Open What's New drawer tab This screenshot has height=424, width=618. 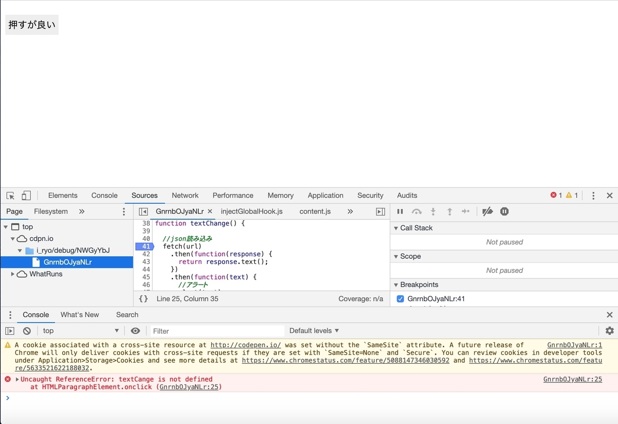click(80, 315)
